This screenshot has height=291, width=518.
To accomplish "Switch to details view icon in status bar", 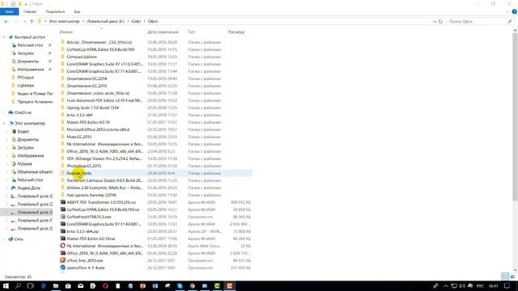I will 505,276.
